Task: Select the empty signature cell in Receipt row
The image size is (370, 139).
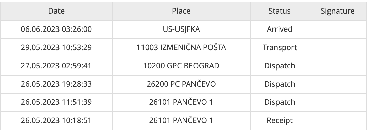Action: (337, 121)
